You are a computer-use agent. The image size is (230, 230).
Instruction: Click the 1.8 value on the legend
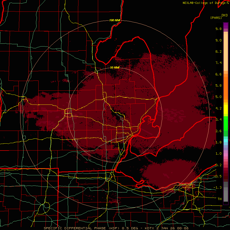pyautogui.click(x=218, y=142)
